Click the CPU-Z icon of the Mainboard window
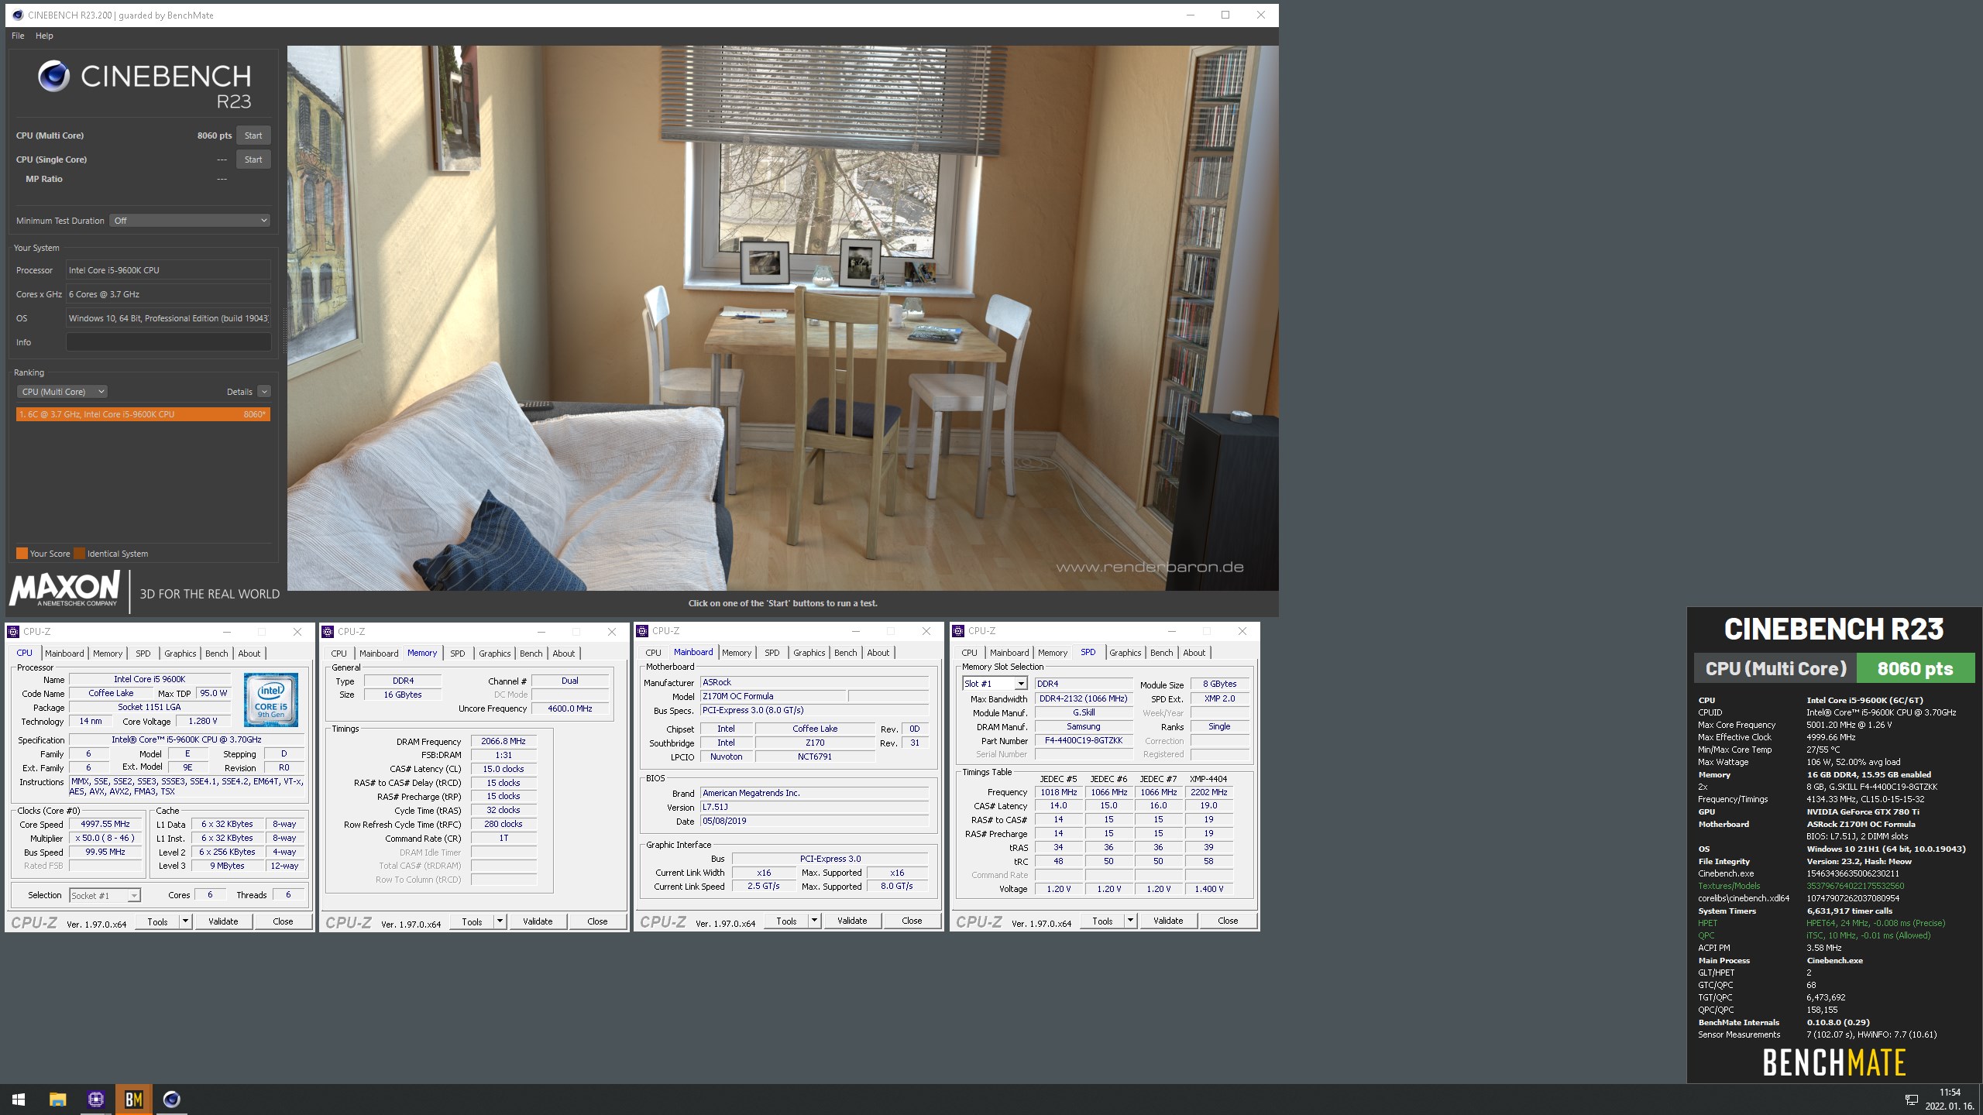This screenshot has height=1115, width=1983. (x=642, y=631)
